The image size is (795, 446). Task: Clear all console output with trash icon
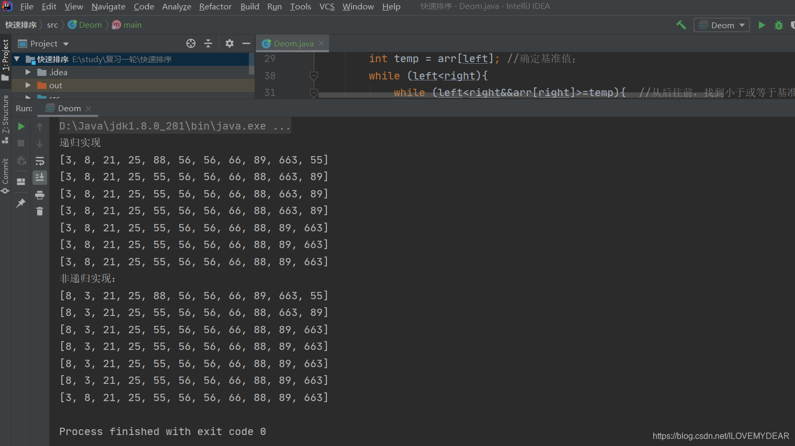[40, 211]
